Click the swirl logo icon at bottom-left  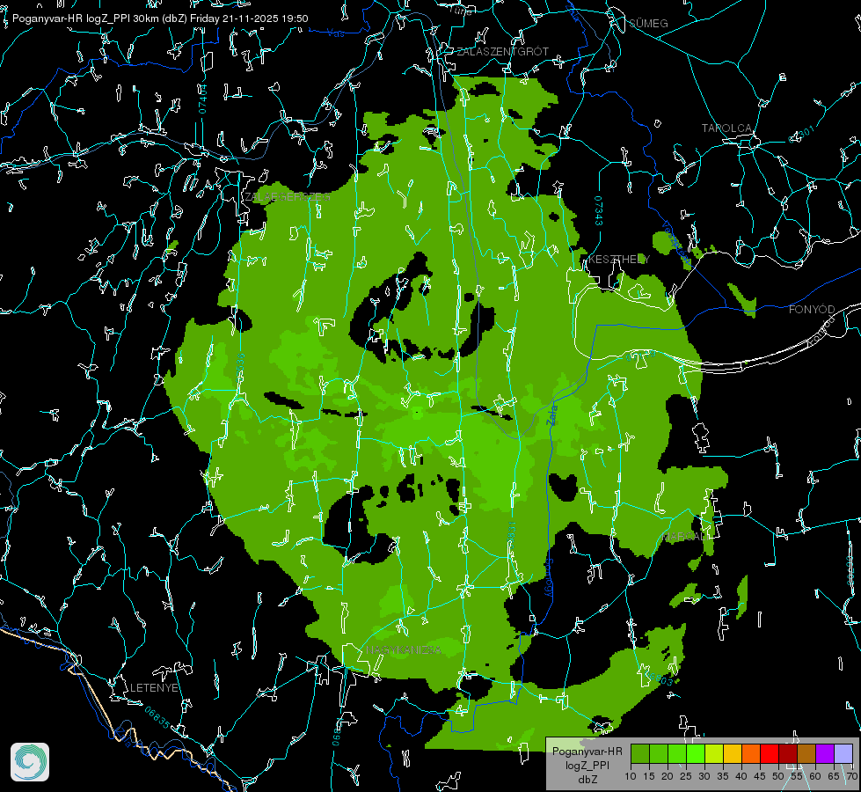(30, 762)
